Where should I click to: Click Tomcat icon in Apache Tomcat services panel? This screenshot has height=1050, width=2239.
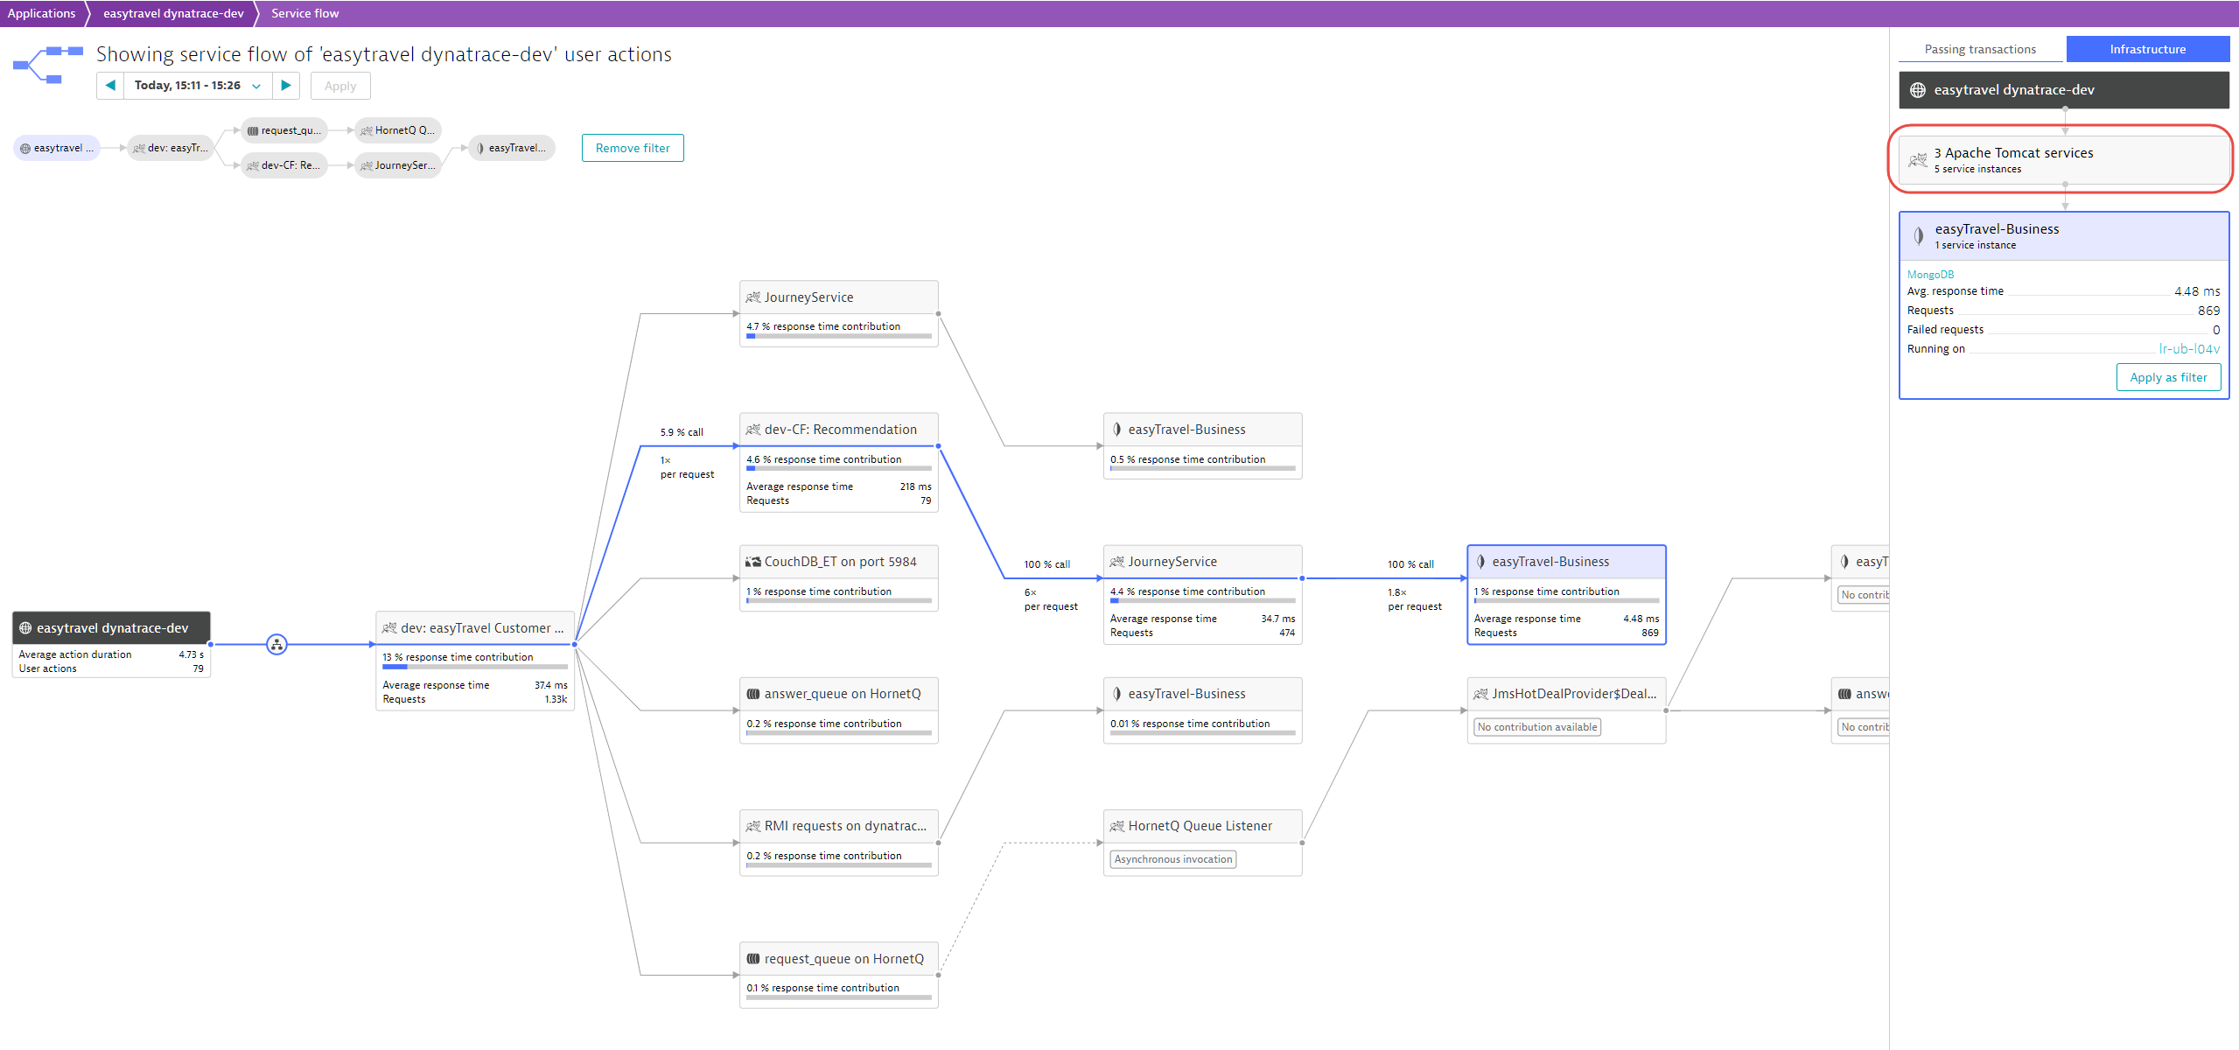click(1918, 159)
